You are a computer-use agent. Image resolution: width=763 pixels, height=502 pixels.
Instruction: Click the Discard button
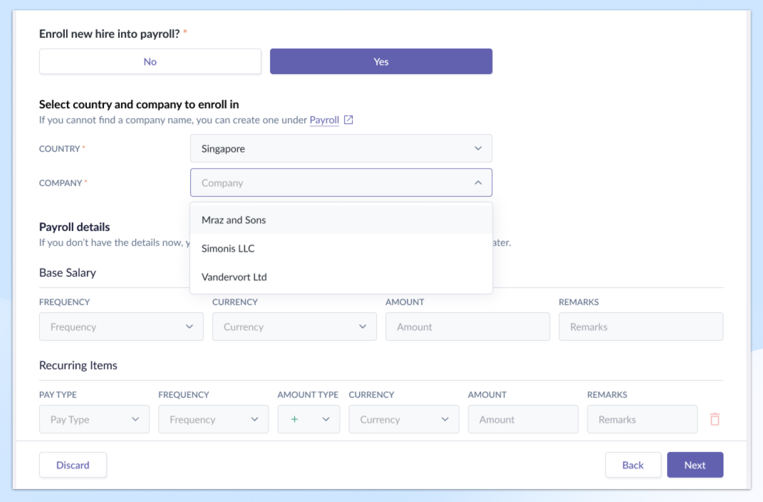(73, 465)
